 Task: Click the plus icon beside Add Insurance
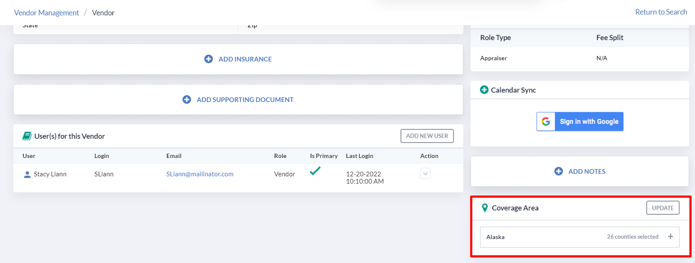[x=209, y=59]
